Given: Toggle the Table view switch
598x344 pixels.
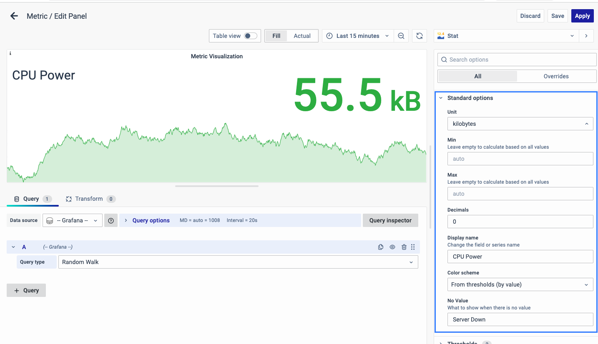Looking at the screenshot, I should pos(250,36).
